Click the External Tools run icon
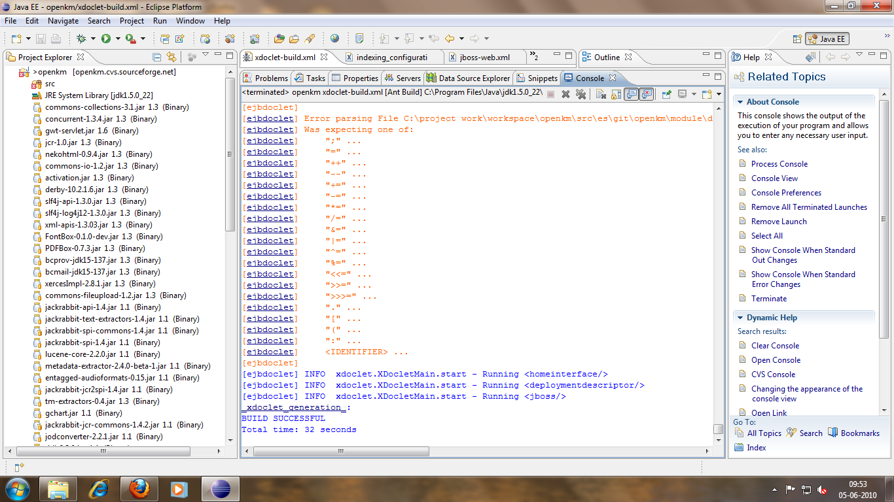Image resolution: width=894 pixels, height=502 pixels. 130,39
